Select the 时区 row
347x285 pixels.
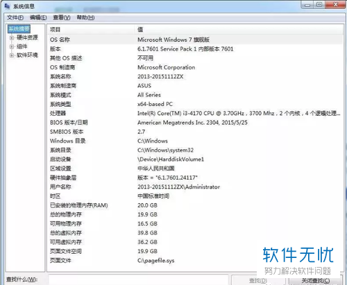[195, 196]
